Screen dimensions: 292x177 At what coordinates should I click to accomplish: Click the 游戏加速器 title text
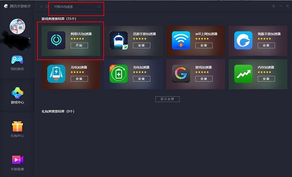coord(203,67)
